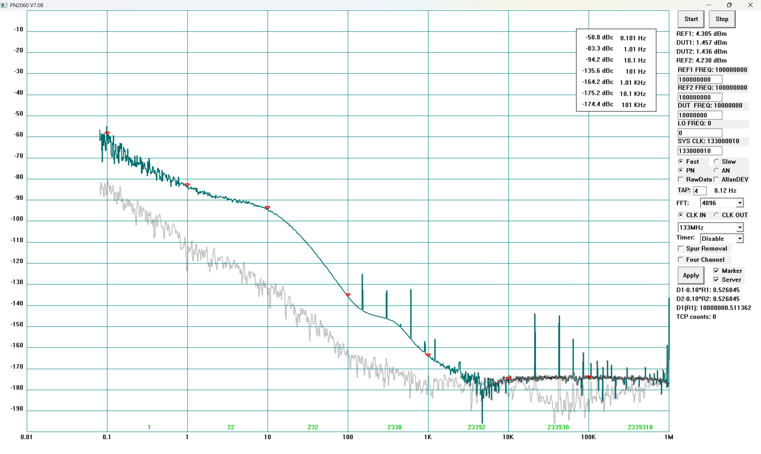761x454 pixels.
Task: Tick the AllanDEV checkbox
Action: pos(716,179)
